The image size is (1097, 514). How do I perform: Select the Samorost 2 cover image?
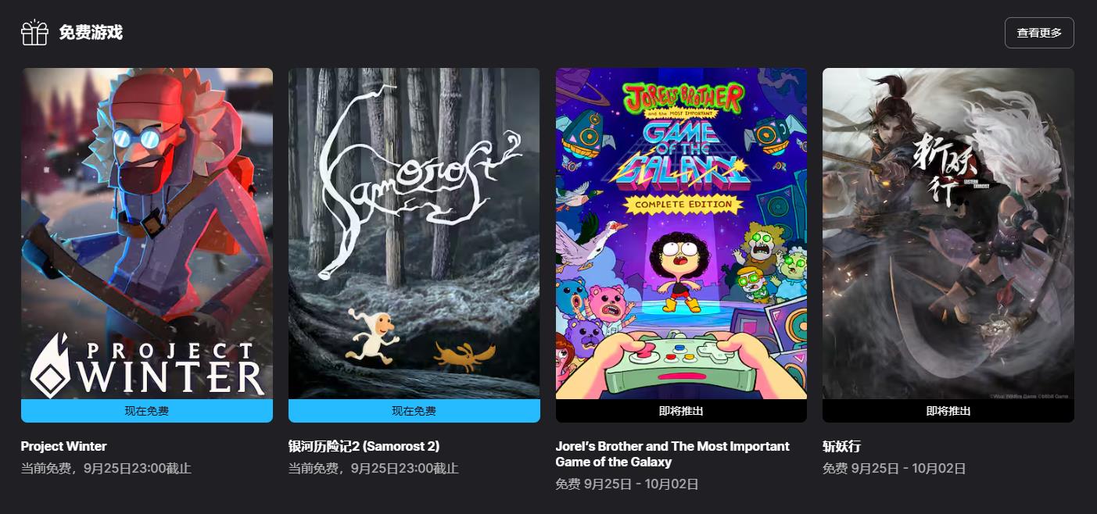pyautogui.click(x=414, y=234)
